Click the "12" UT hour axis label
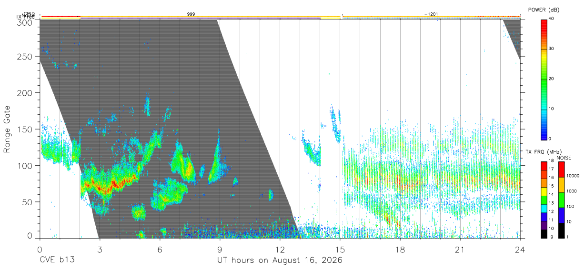This screenshot has width=585, height=270. tap(280, 250)
